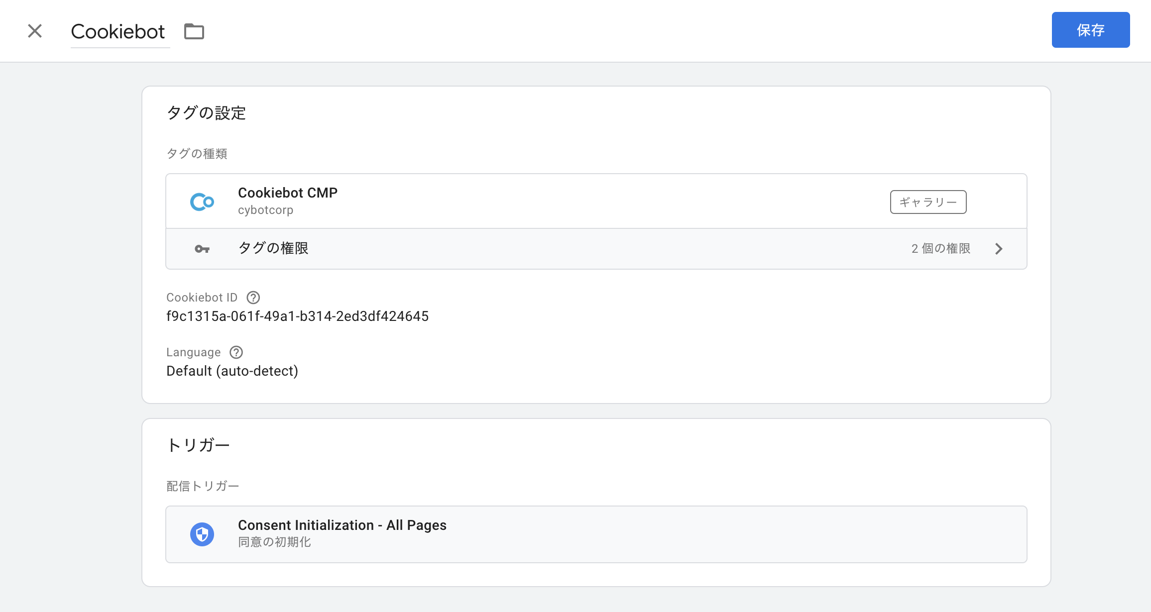
Task: Click the 2 個の権限 label
Action: [x=941, y=248]
